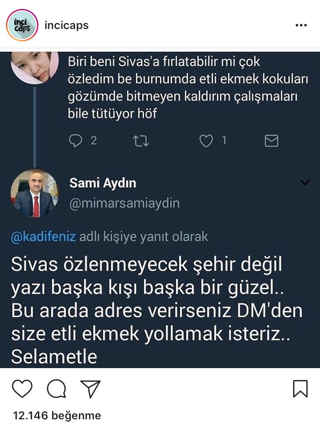Click the retweet arrows icon
The width and height of the screenshot is (320, 424).
pos(141,141)
